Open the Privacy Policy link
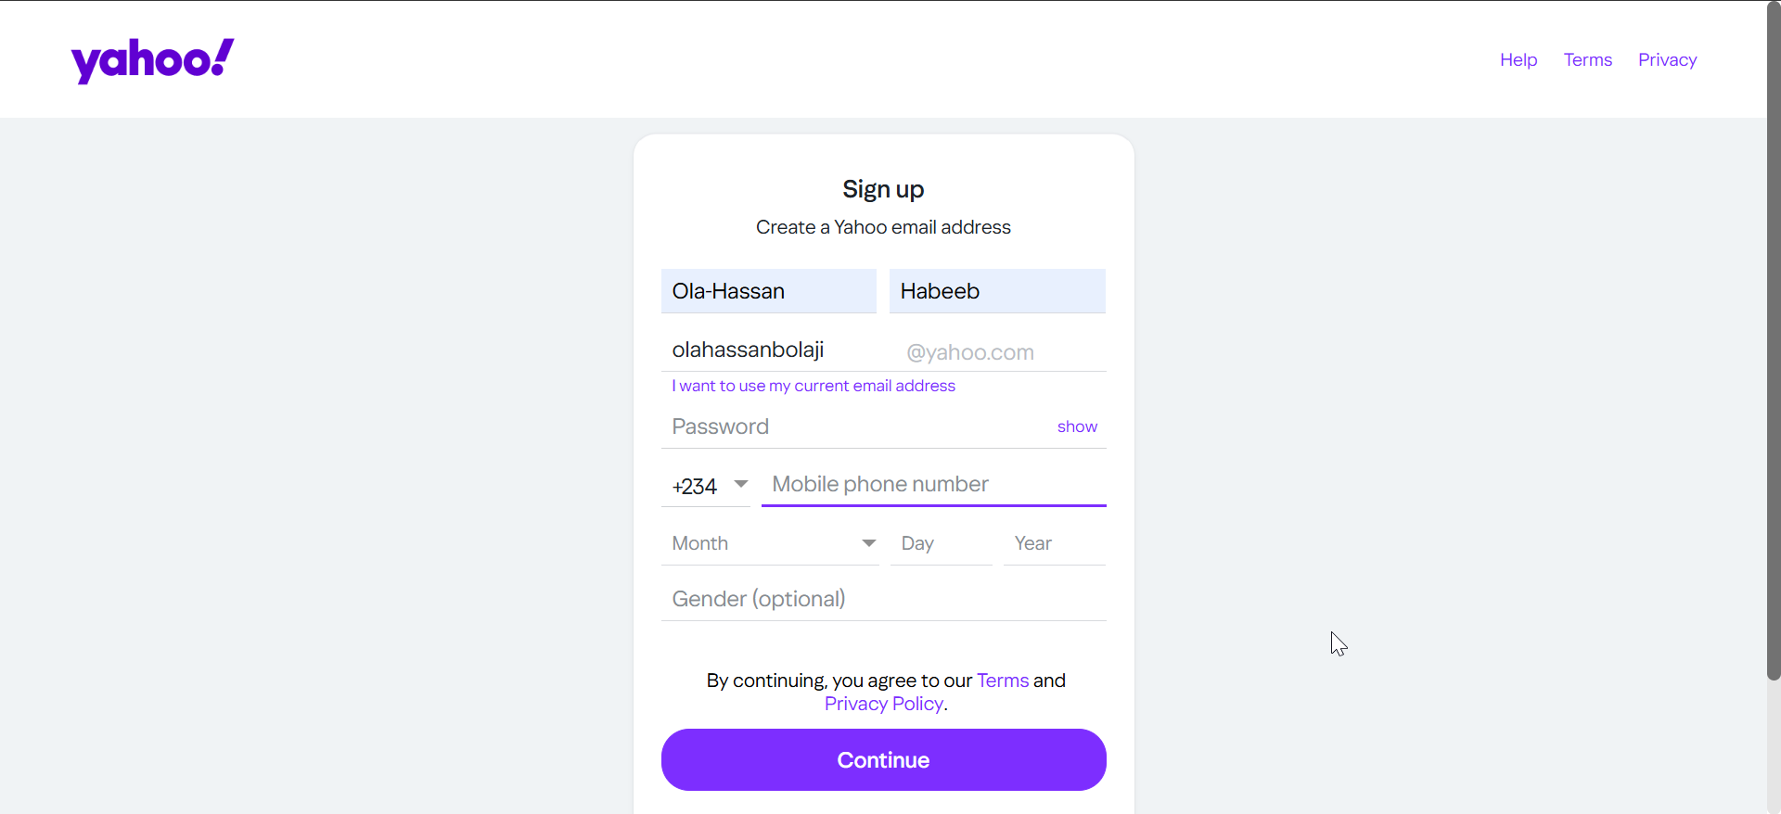1781x814 pixels. point(884,704)
